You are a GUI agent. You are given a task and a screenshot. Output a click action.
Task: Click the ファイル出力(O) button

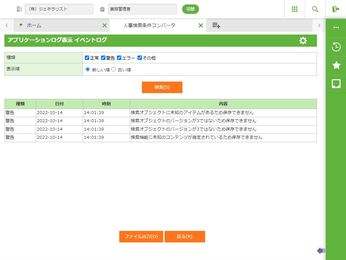click(x=141, y=237)
